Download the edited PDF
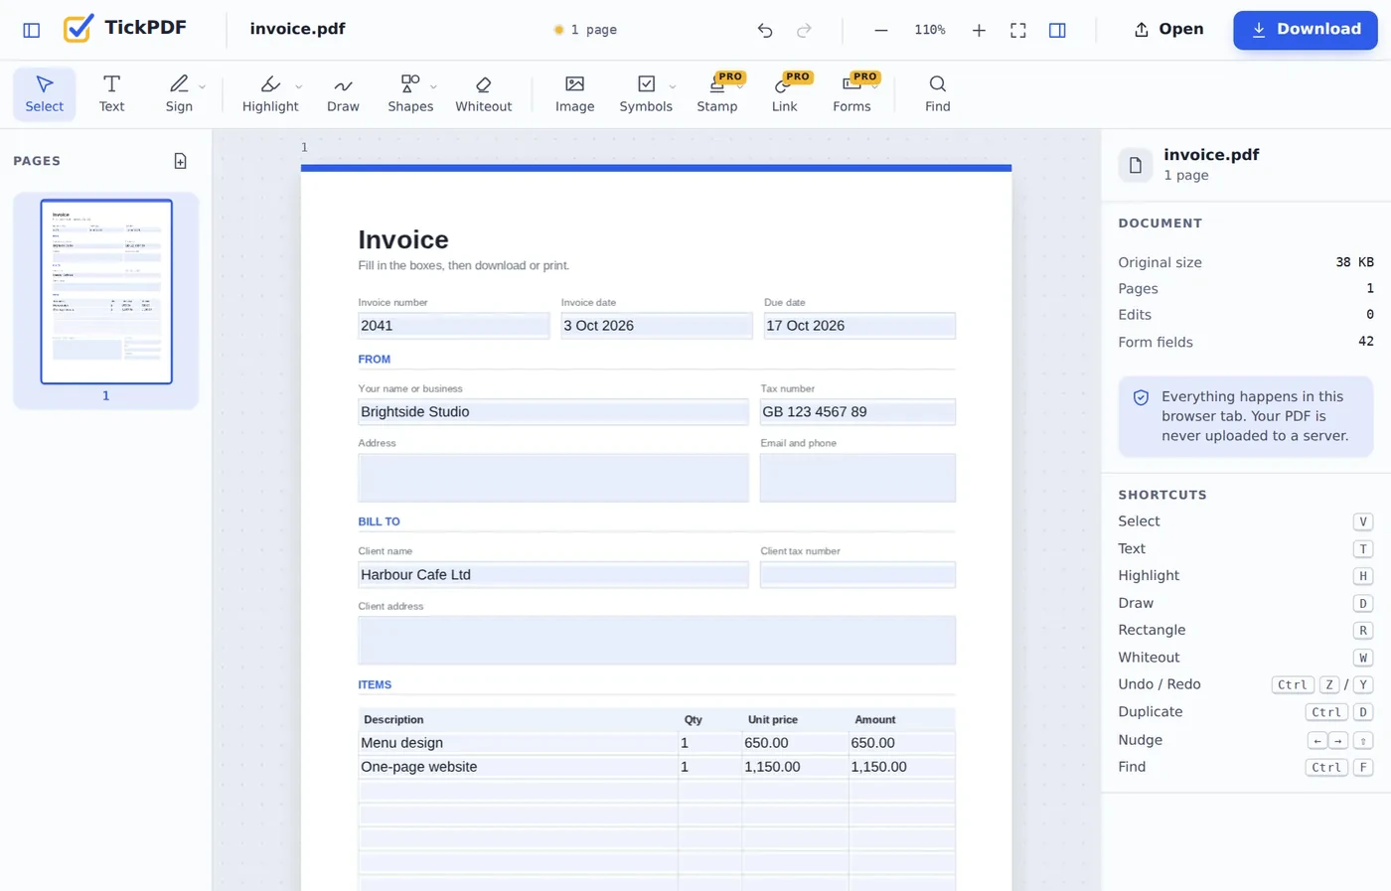The image size is (1391, 891). [1306, 30]
